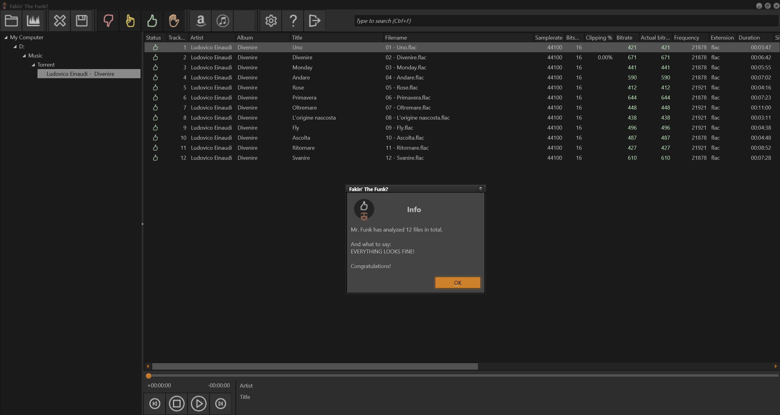Screen dimensions: 780x415
Task: Click the exit arrow toolbar icon
Action: tap(315, 21)
